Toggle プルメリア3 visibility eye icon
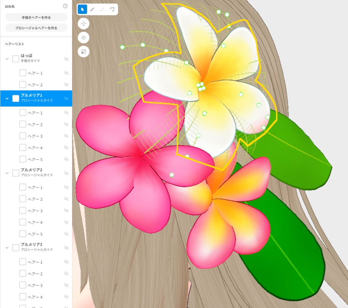The width and height of the screenshot is (348, 308). coord(67,247)
